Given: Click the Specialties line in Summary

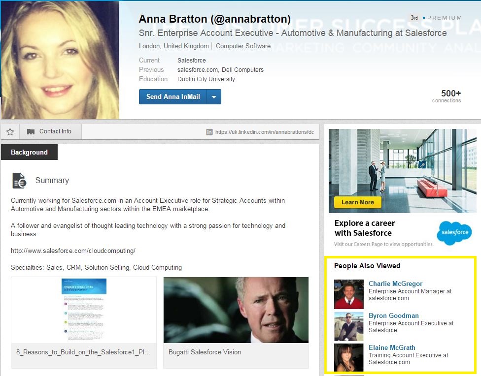Looking at the screenshot, I should point(96,267).
